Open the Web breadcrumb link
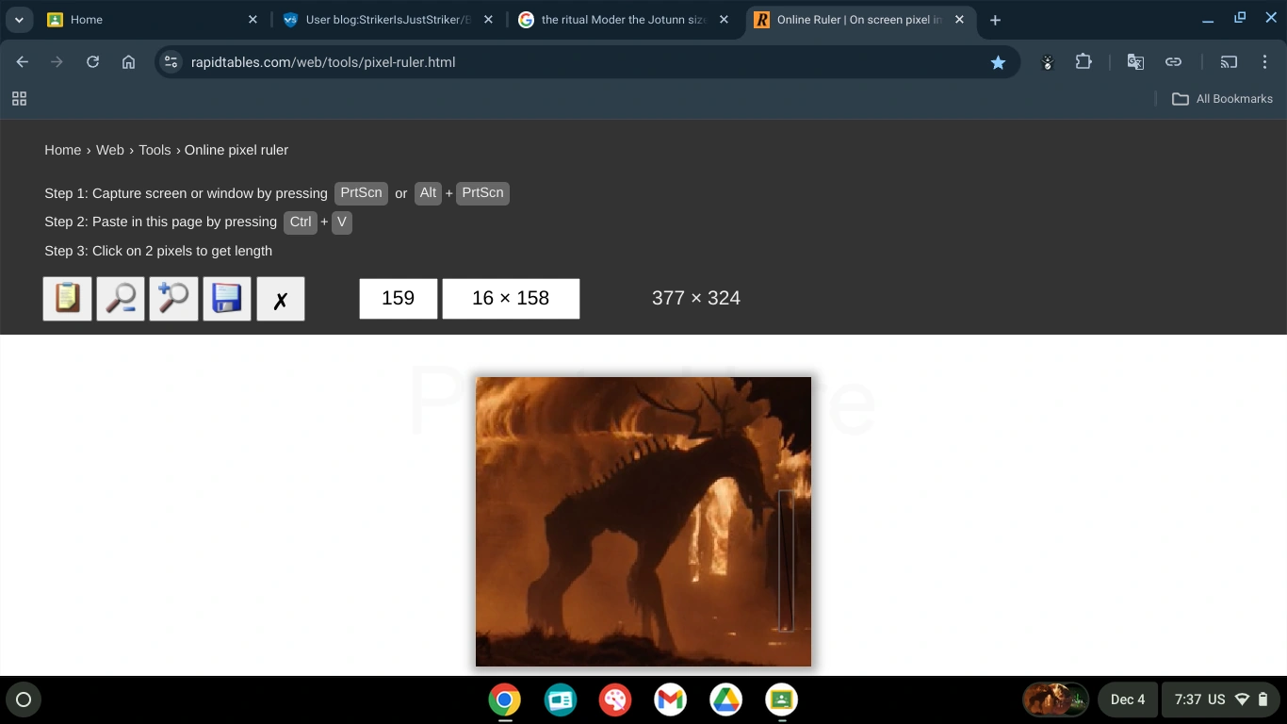The height and width of the screenshot is (724, 1287). click(110, 150)
